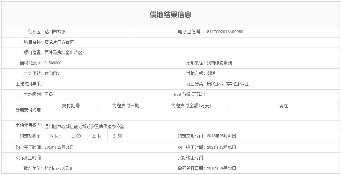Select supervision number 5117002018A00080

(225, 32)
